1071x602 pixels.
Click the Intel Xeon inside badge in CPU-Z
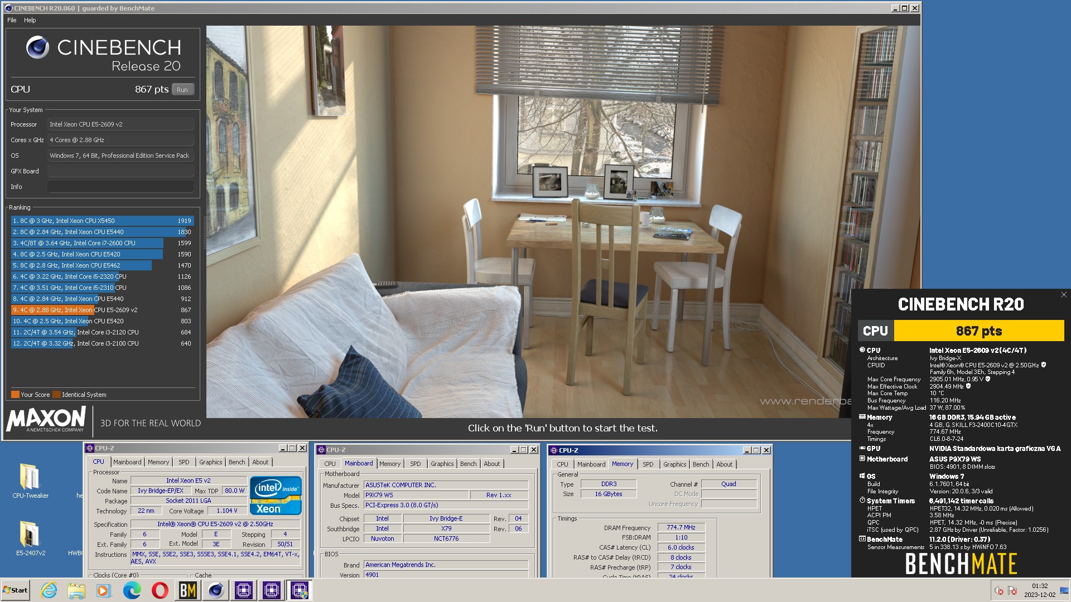coord(276,495)
